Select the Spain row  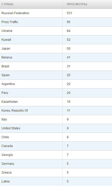click(x=56, y=75)
